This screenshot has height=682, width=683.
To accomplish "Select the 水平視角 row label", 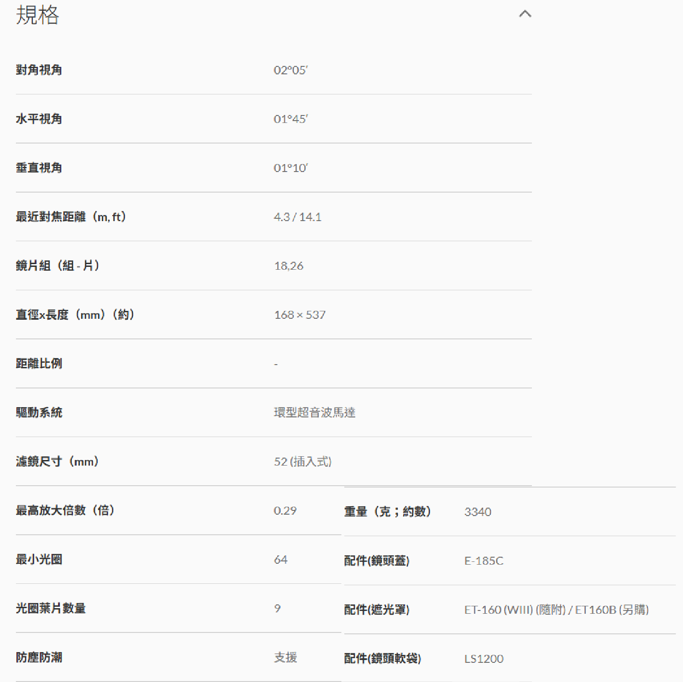I will [x=39, y=119].
